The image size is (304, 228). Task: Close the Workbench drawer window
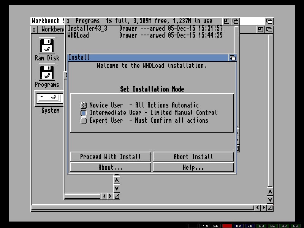point(34,30)
